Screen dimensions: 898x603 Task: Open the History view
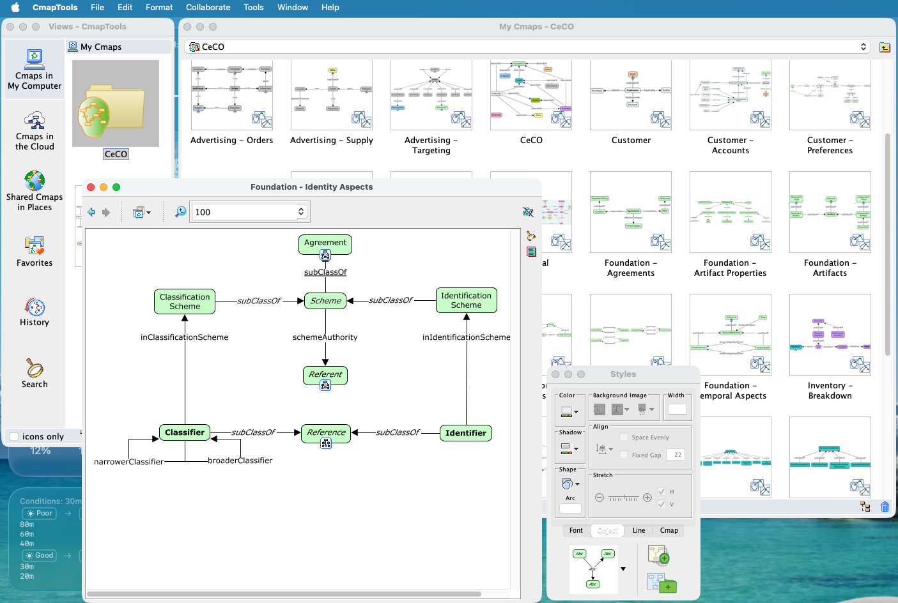[x=35, y=312]
